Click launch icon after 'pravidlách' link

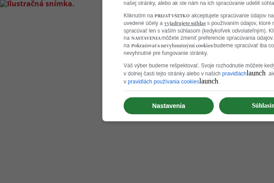click(x=256, y=73)
